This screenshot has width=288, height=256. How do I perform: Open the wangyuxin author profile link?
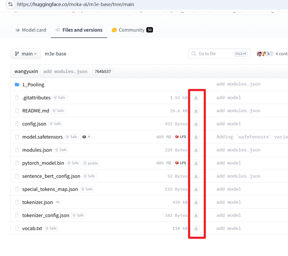pos(26,71)
